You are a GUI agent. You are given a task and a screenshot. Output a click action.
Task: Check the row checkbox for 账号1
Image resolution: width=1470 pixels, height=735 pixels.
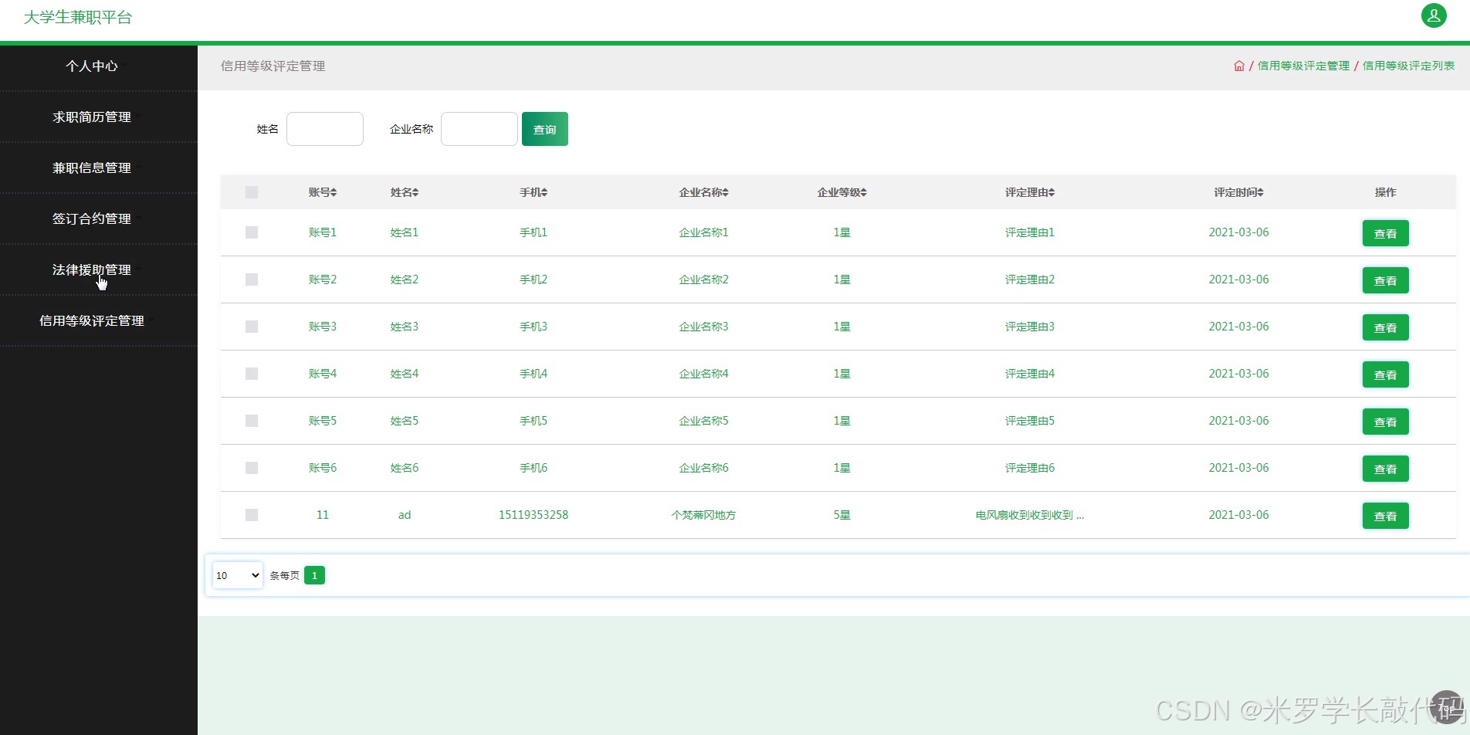point(252,232)
